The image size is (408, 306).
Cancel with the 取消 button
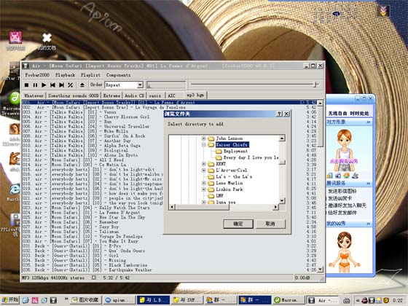pos(270,224)
